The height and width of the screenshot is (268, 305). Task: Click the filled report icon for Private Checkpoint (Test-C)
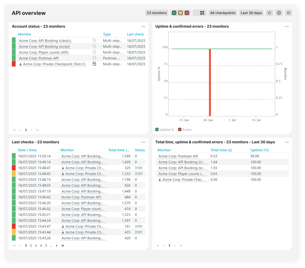(x=94, y=64)
